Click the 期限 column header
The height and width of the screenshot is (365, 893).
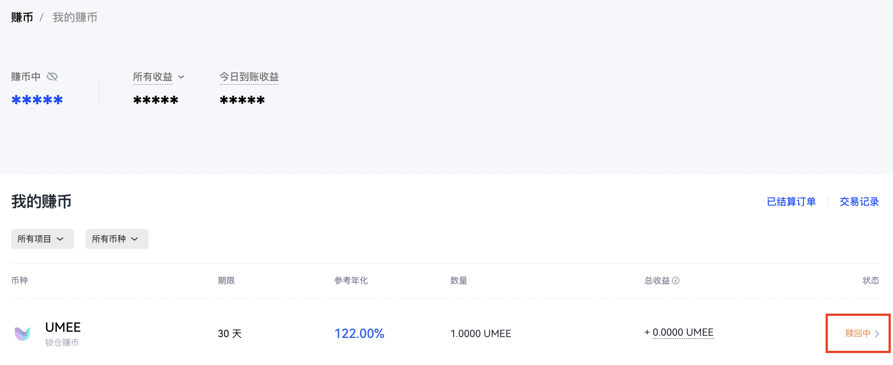[x=226, y=280]
